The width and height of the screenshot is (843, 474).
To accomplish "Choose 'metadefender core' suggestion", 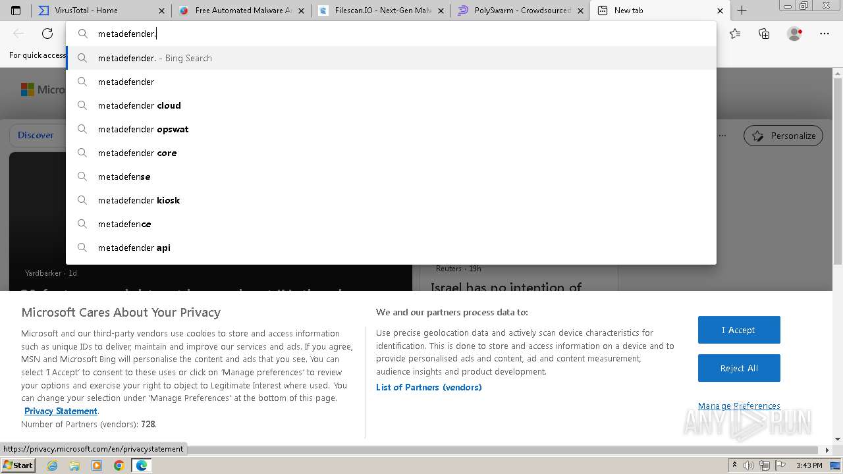I will (x=391, y=153).
